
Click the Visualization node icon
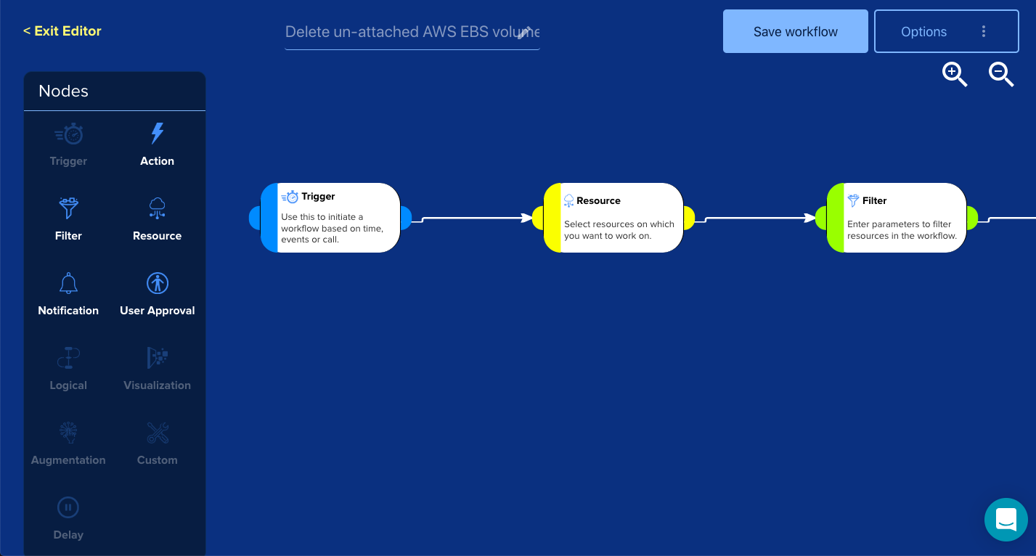[x=157, y=358]
